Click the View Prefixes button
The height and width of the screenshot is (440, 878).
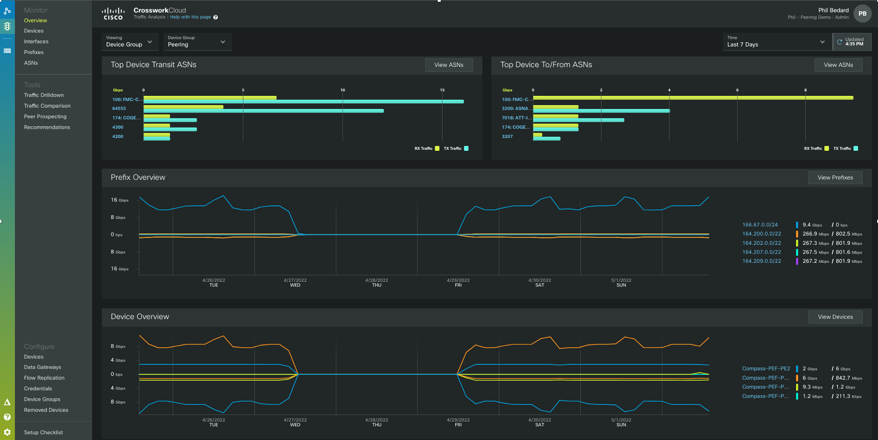pos(835,178)
